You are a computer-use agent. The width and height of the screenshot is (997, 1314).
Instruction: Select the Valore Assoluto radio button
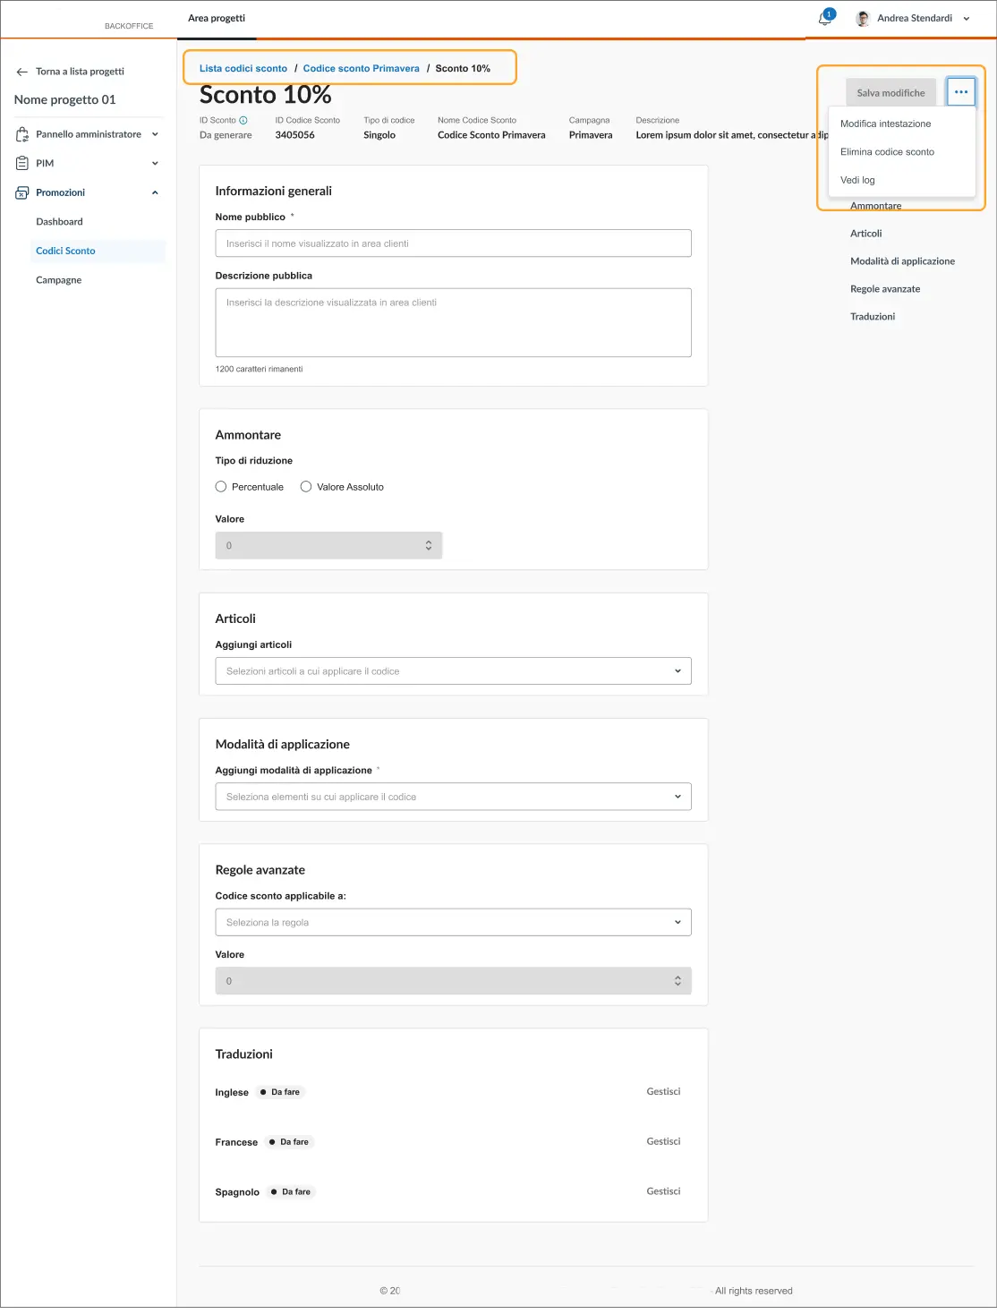[306, 487]
